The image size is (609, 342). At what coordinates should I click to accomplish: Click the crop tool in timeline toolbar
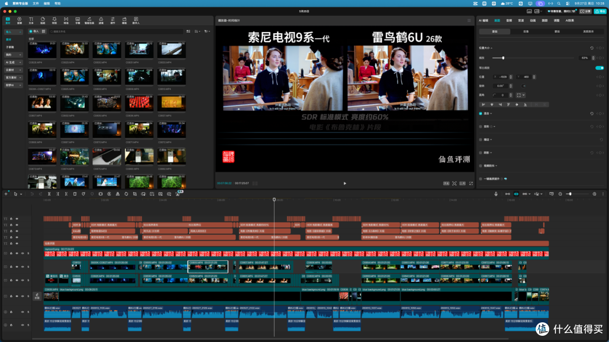[135, 194]
